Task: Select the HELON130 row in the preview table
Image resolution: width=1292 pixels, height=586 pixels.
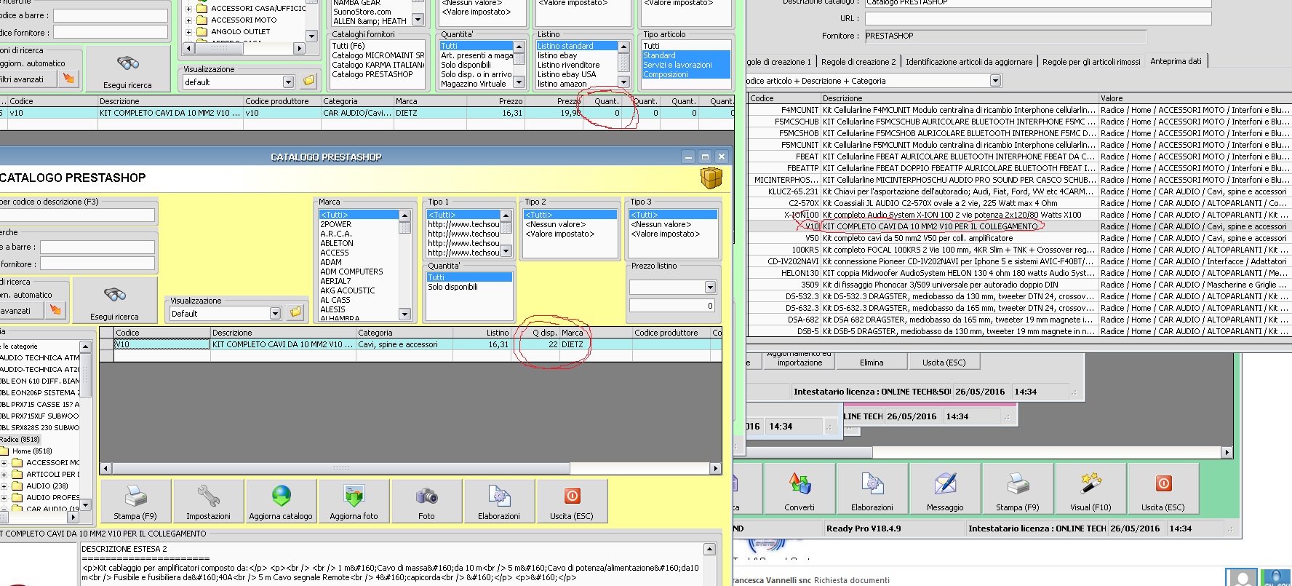Action: coord(1019,273)
